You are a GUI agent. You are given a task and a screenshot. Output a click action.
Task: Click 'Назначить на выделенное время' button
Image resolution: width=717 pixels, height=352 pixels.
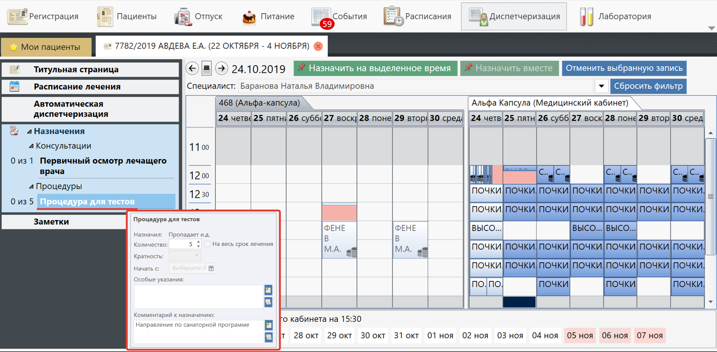pos(375,68)
